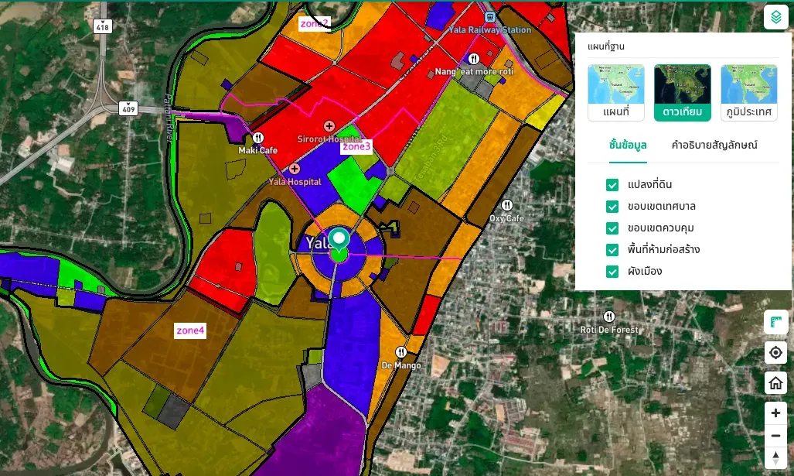Return to home map extent

click(775, 382)
